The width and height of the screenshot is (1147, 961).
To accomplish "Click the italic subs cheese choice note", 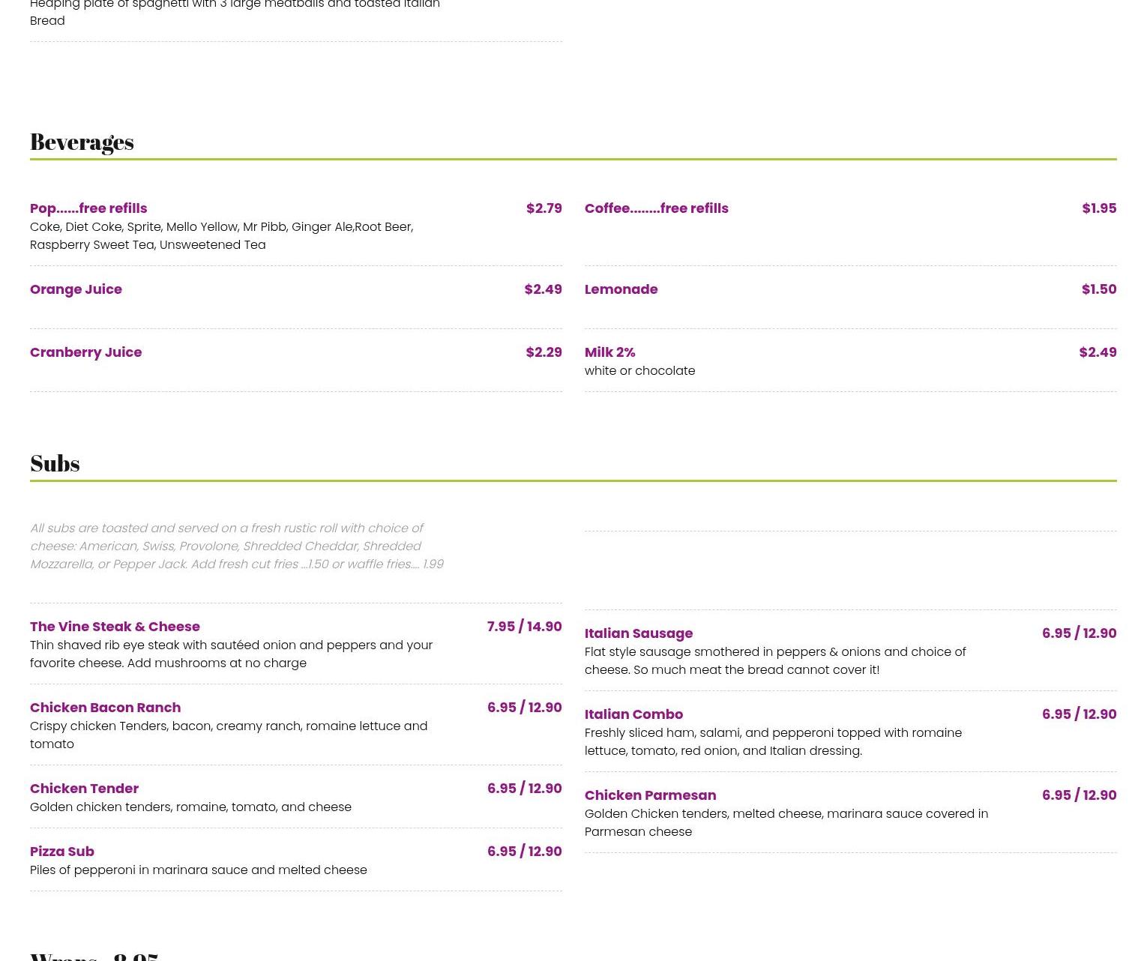I will coord(236,546).
